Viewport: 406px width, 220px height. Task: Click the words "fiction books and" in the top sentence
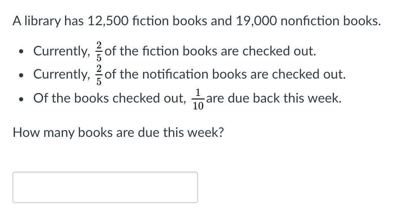pos(182,21)
